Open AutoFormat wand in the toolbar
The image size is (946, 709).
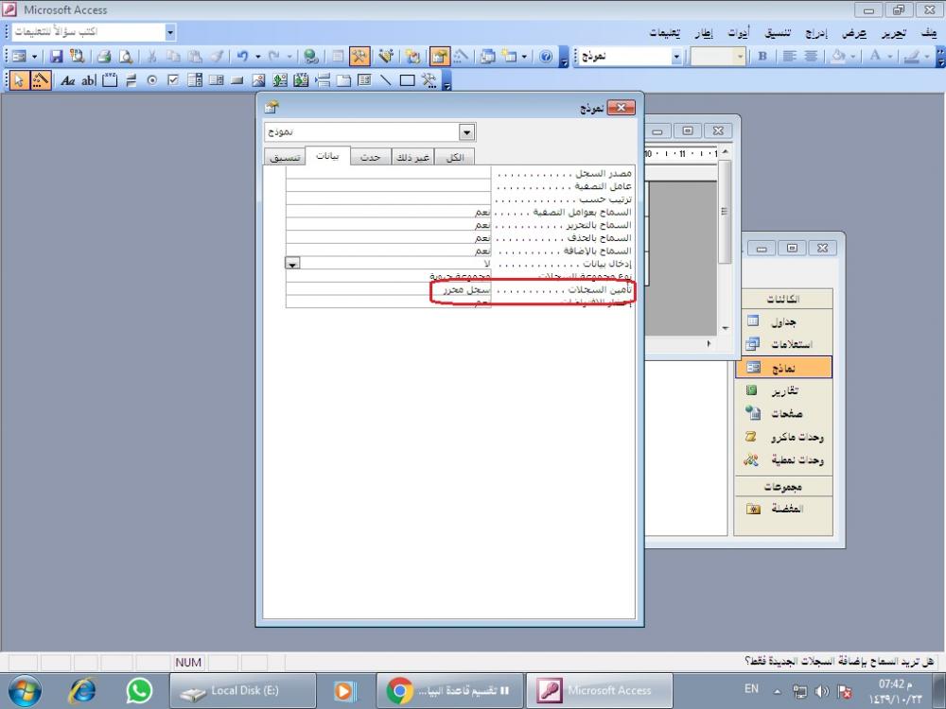click(386, 57)
